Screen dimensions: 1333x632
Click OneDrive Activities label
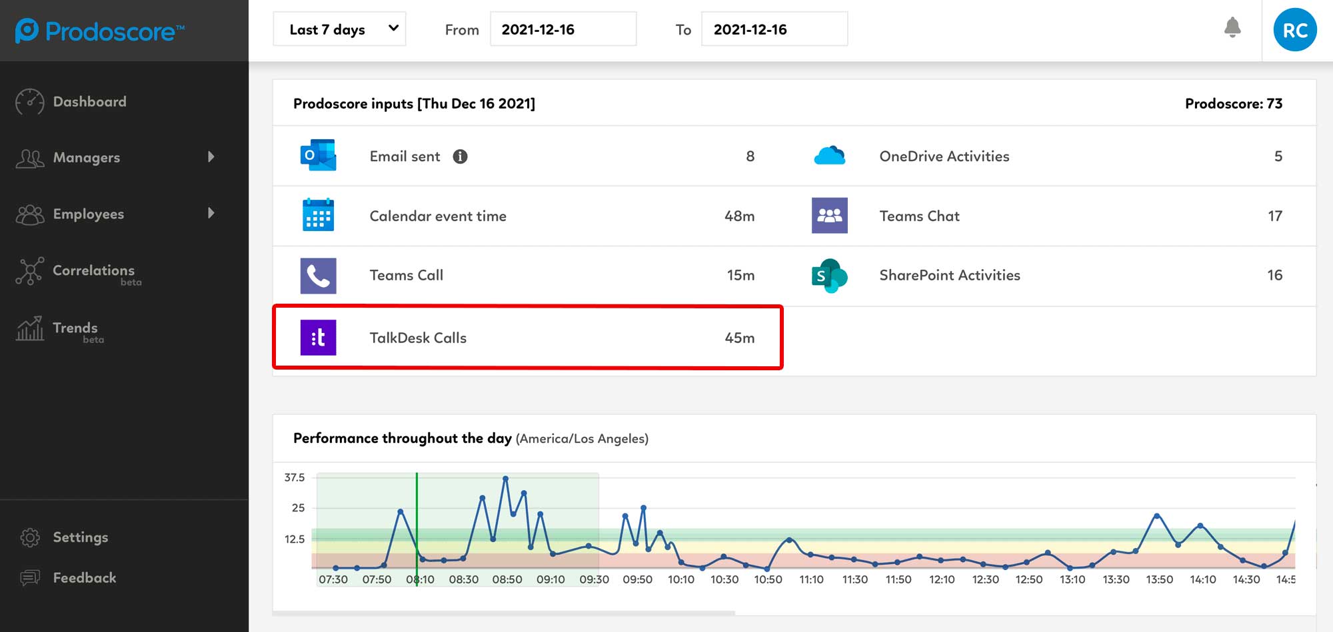[944, 157]
